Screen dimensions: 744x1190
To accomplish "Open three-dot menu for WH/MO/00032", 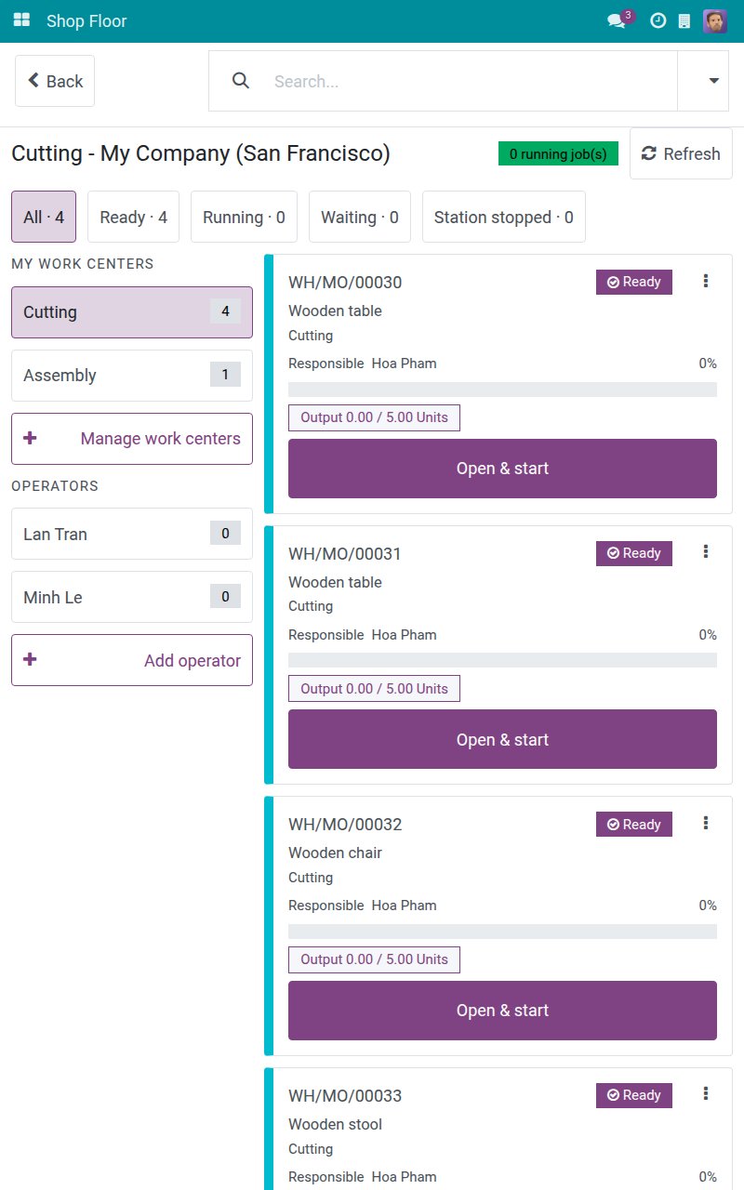I will pyautogui.click(x=706, y=823).
